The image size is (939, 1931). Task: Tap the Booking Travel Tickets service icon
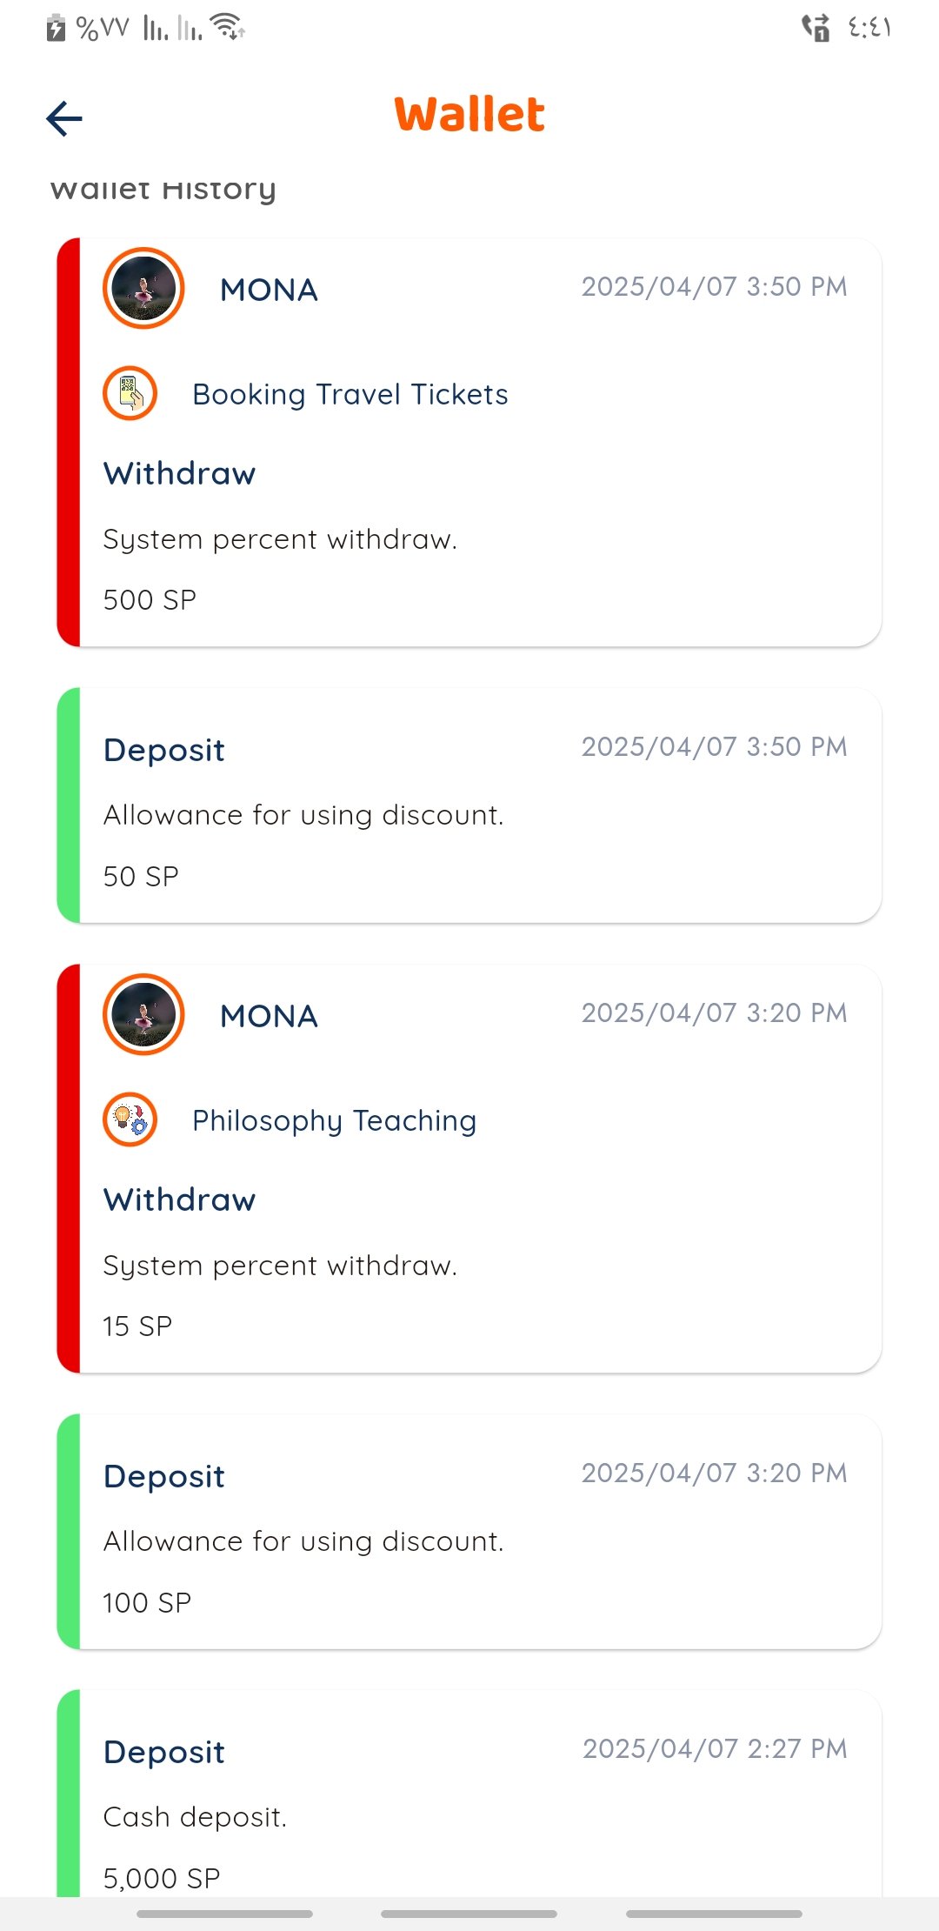tap(130, 393)
